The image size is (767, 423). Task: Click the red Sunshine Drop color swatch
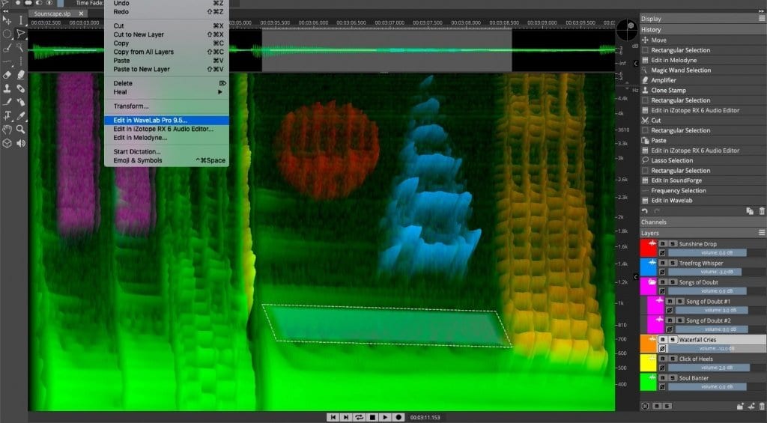(x=648, y=248)
